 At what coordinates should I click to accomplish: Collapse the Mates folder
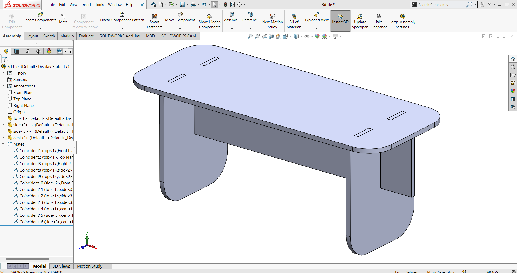click(3, 144)
